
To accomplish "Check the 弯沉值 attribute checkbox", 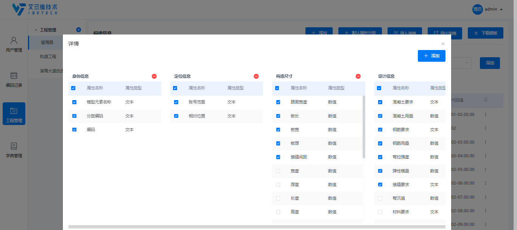I will (x=380, y=198).
